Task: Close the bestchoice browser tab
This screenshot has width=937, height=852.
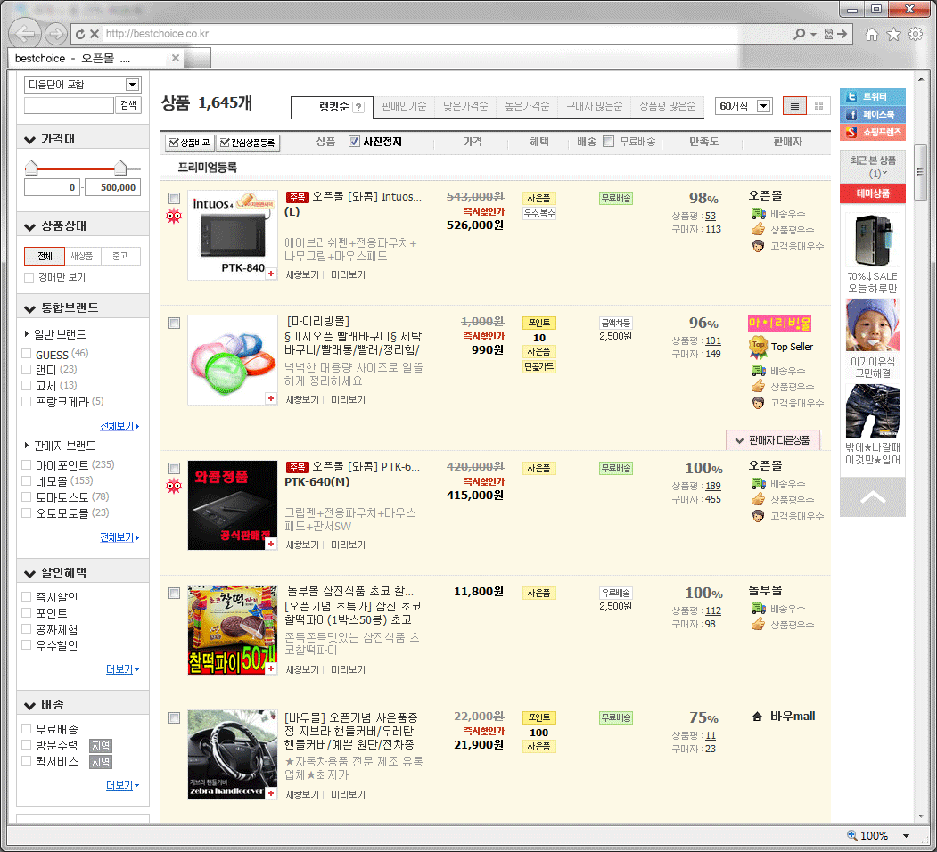Action: [x=175, y=58]
